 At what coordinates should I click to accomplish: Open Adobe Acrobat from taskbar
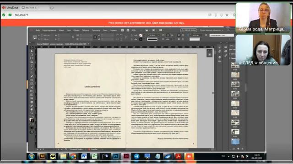pyautogui.click(x=178, y=156)
